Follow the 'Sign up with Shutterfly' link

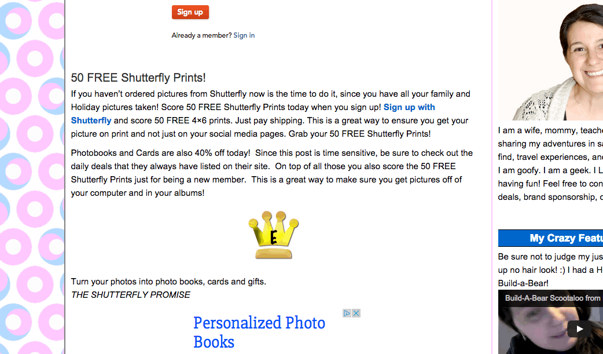click(x=253, y=114)
